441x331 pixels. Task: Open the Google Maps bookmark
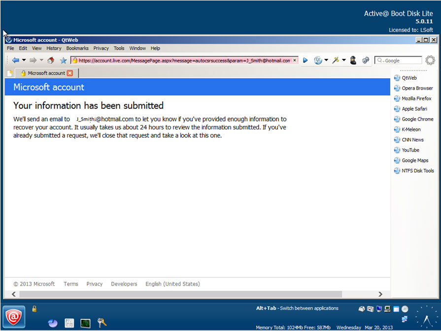click(x=411, y=160)
